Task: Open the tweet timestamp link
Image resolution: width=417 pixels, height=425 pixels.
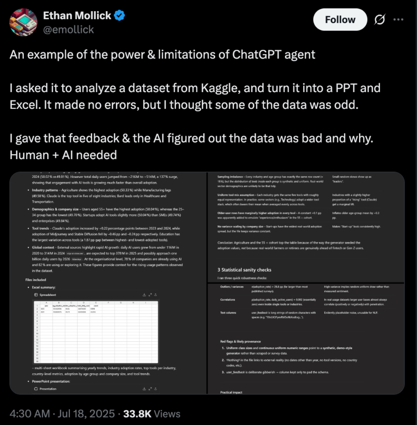Action: (x=63, y=414)
